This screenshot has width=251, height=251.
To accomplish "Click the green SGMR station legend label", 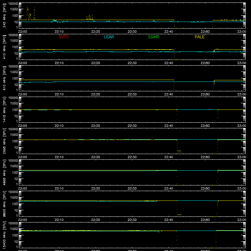I will [x=153, y=37].
